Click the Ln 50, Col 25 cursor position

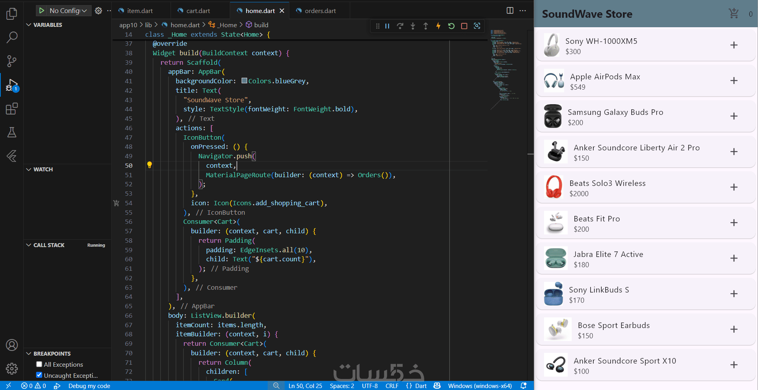pyautogui.click(x=305, y=386)
